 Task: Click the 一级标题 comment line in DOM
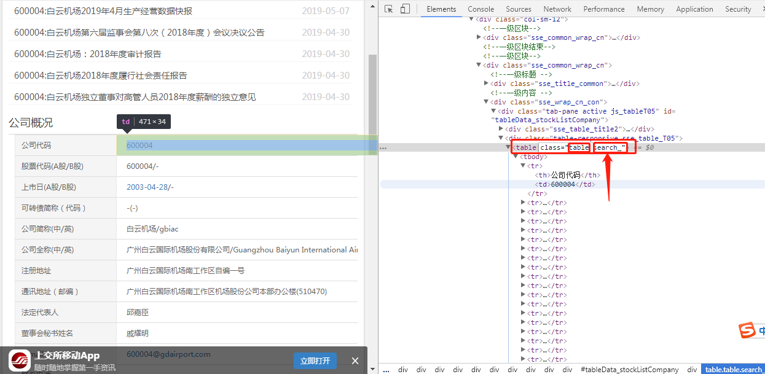point(521,74)
